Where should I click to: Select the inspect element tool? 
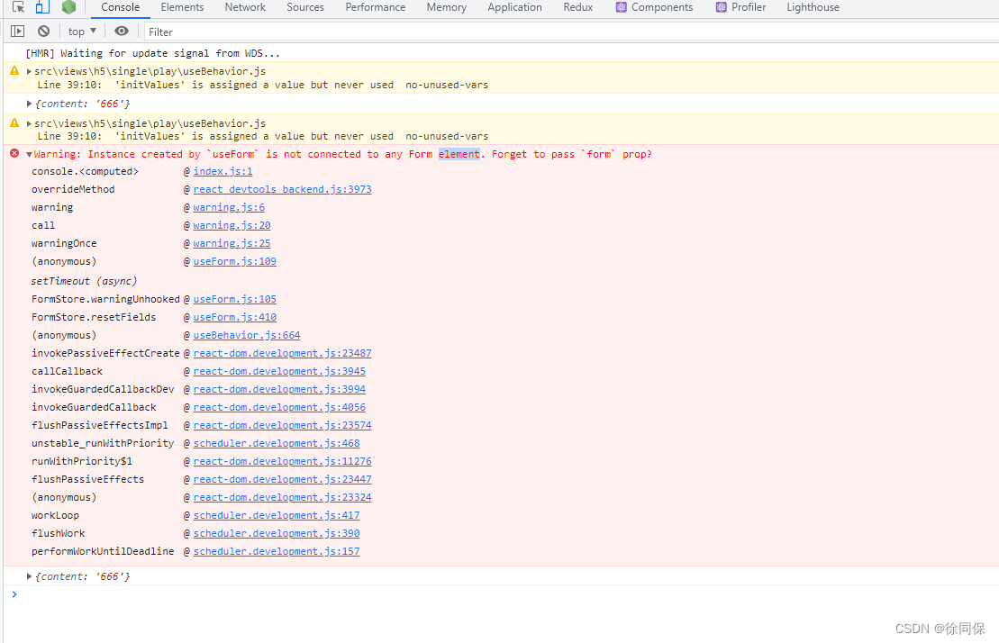tap(16, 7)
